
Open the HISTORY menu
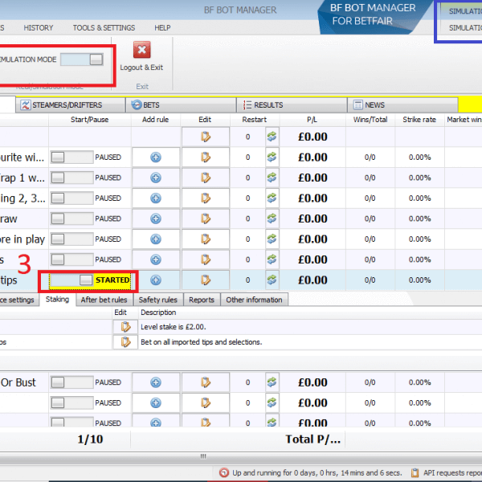pos(38,27)
